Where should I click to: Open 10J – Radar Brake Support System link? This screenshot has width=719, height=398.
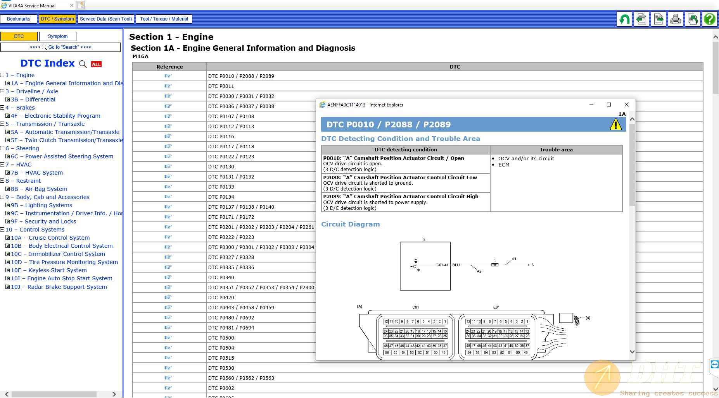click(x=59, y=287)
